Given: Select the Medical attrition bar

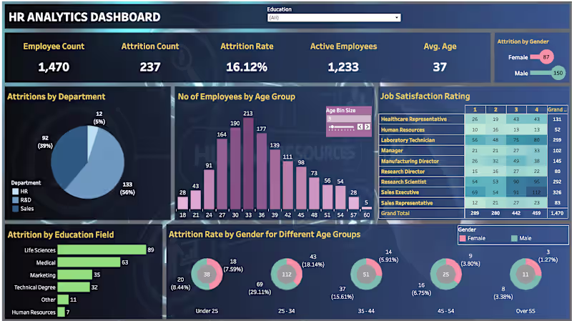Looking at the screenshot, I should point(89,262).
